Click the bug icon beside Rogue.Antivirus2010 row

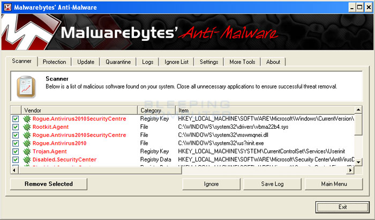click(x=27, y=143)
